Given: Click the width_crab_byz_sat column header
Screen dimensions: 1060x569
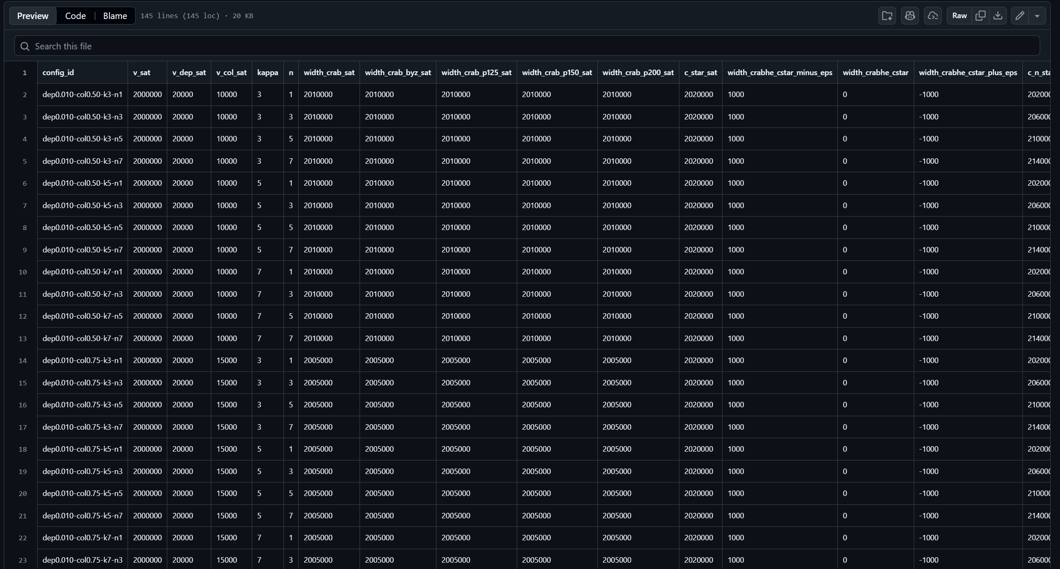Looking at the screenshot, I should [x=398, y=73].
